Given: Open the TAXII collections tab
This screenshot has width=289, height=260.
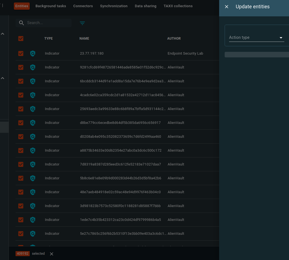Looking at the screenshot, I should tap(178, 6).
